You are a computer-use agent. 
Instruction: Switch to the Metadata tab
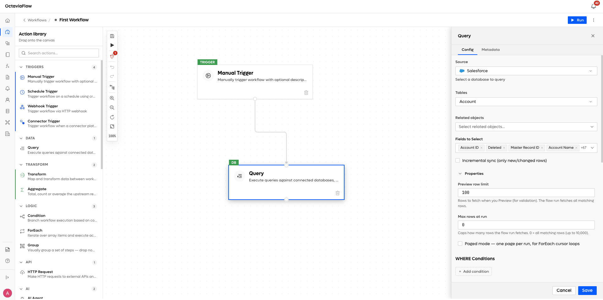coord(491,50)
